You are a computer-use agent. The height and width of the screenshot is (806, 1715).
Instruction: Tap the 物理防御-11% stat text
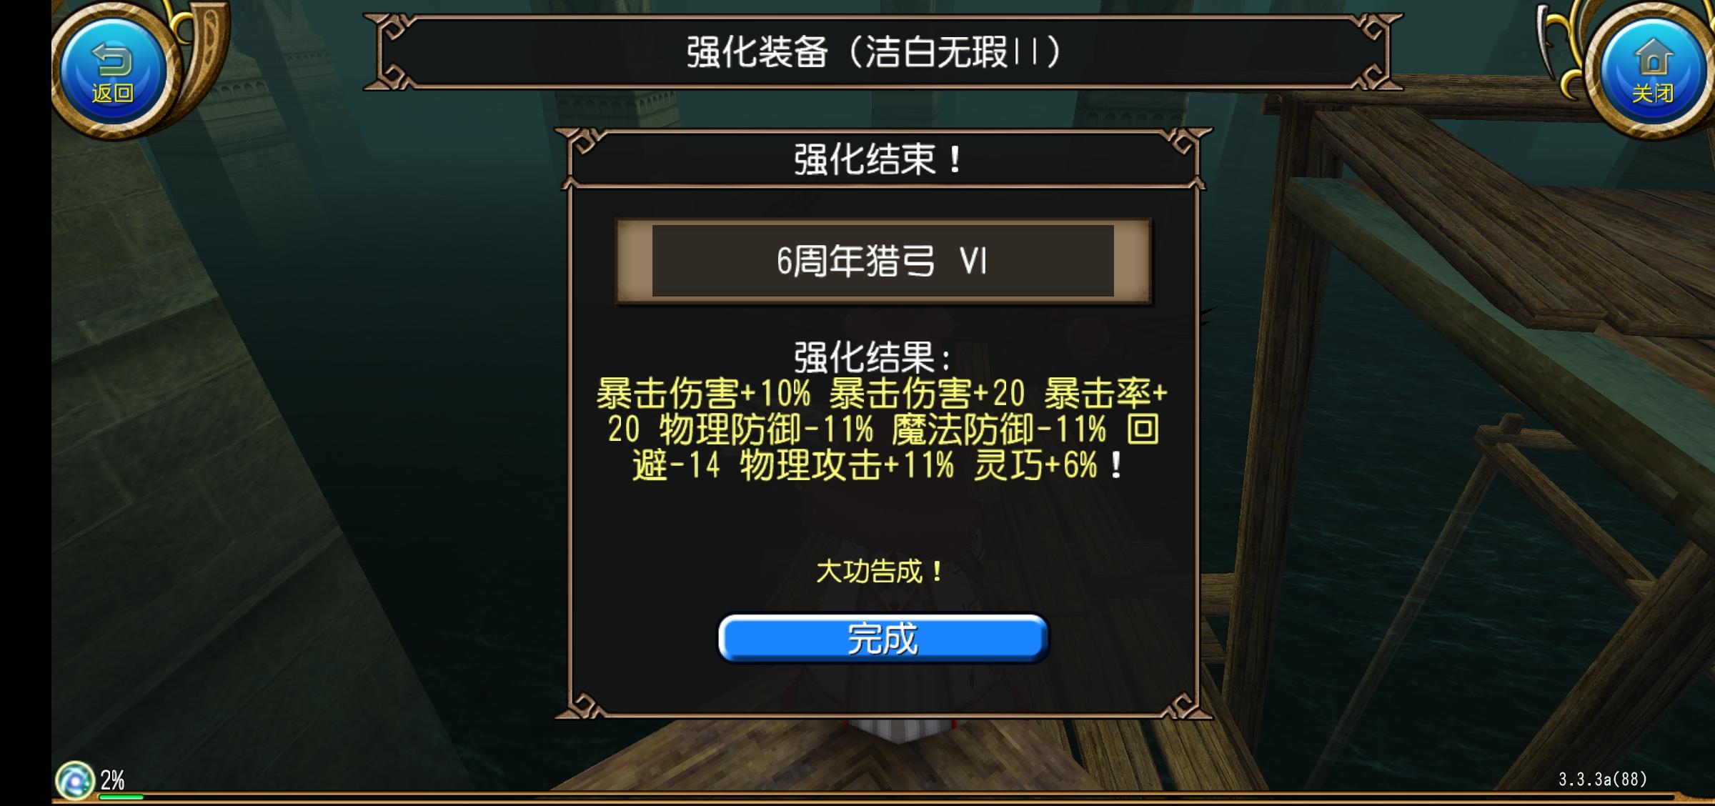click(x=766, y=429)
